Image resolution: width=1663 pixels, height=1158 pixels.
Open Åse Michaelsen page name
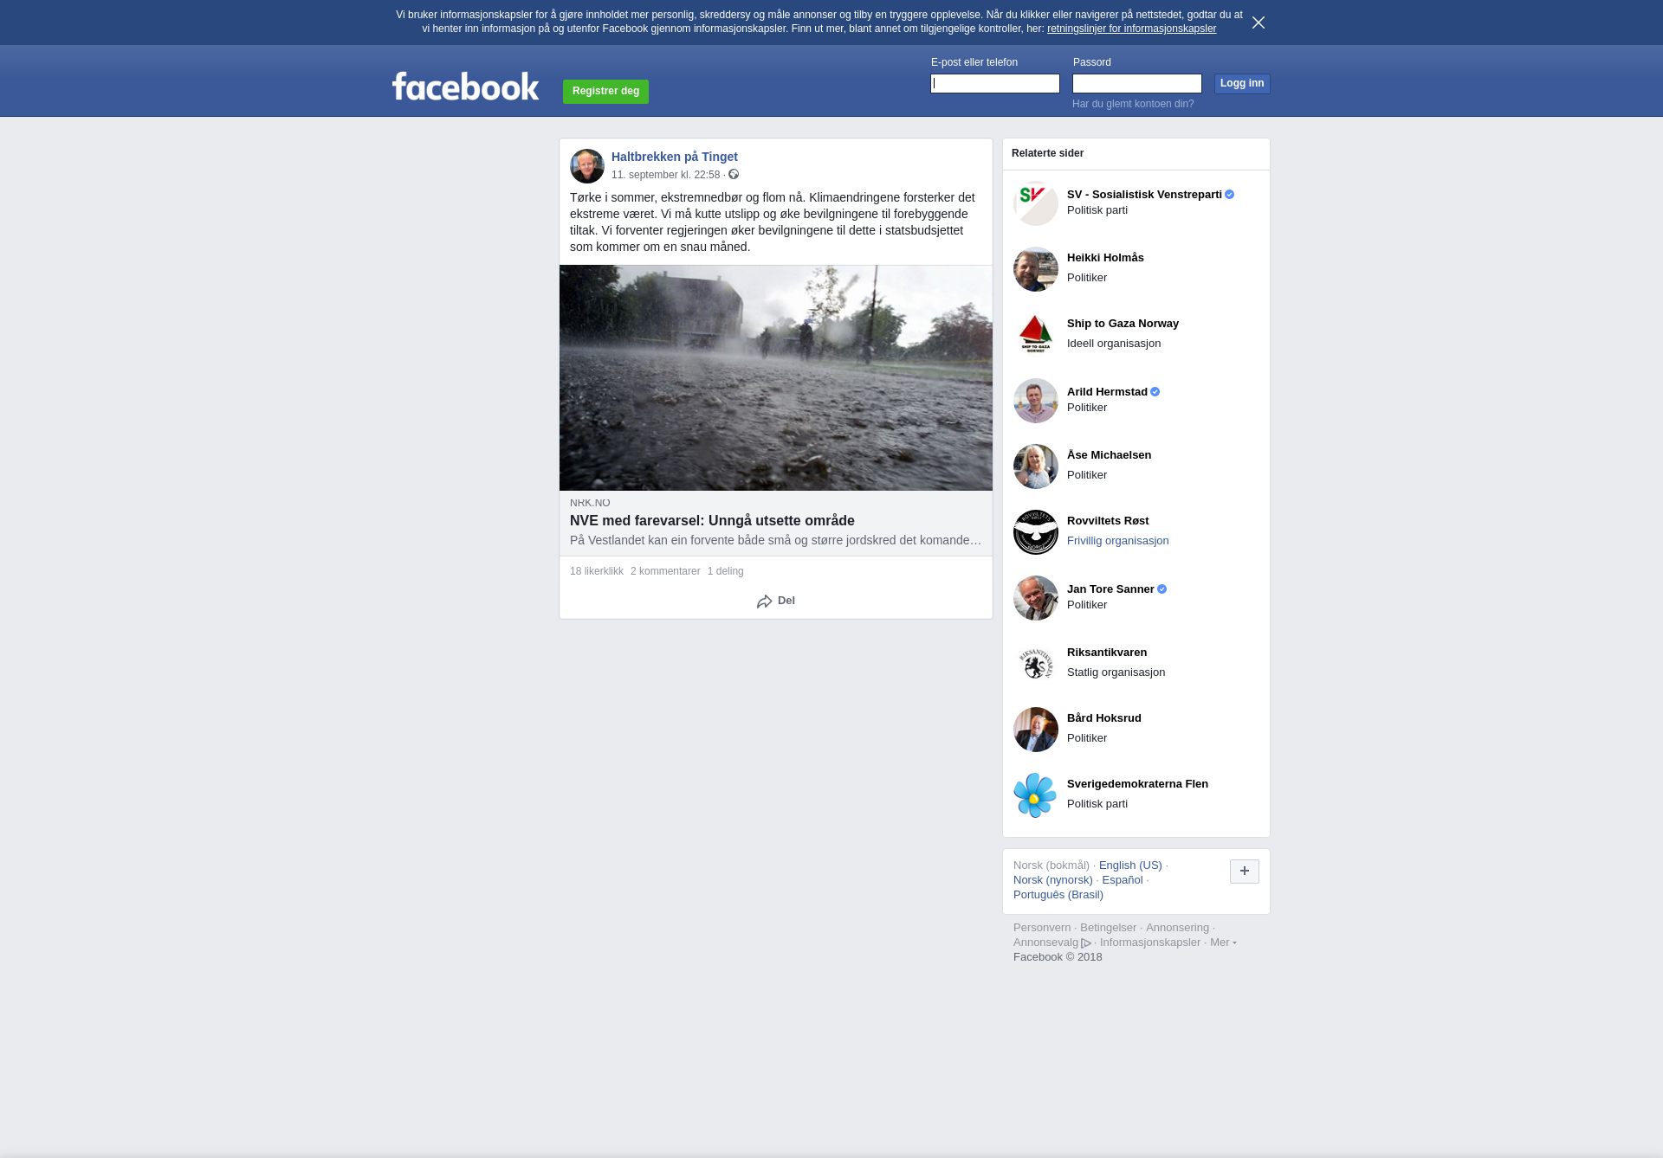click(x=1109, y=455)
